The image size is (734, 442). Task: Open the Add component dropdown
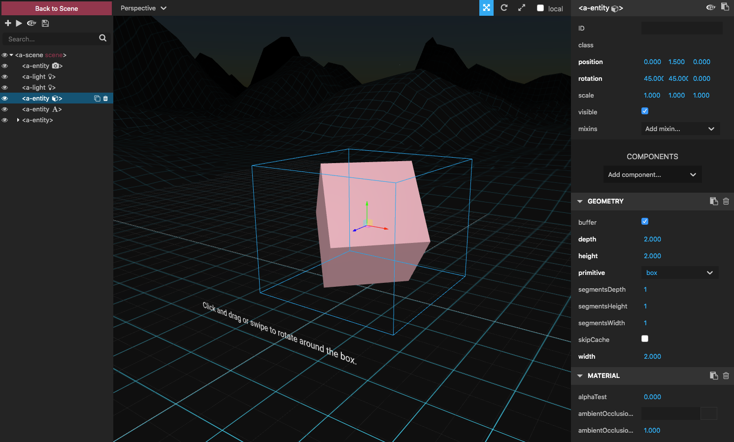(x=652, y=174)
